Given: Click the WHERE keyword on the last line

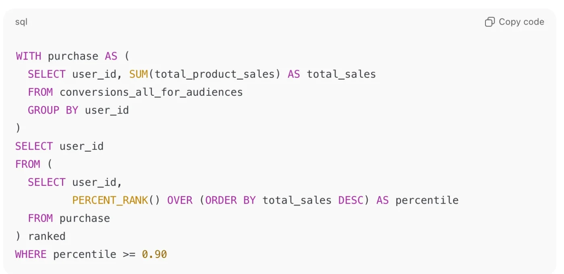Looking at the screenshot, I should pos(31,254).
